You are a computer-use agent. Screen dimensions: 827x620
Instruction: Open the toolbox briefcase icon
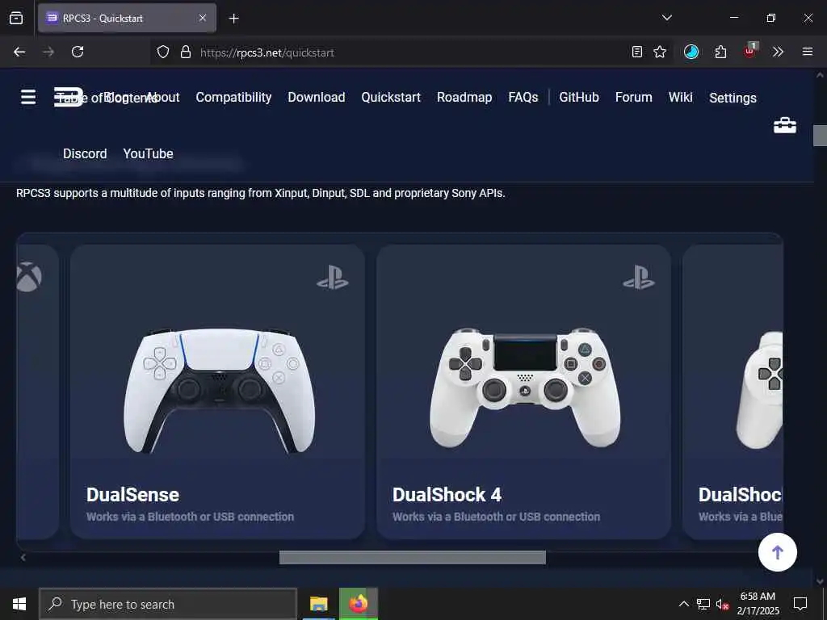pos(785,125)
